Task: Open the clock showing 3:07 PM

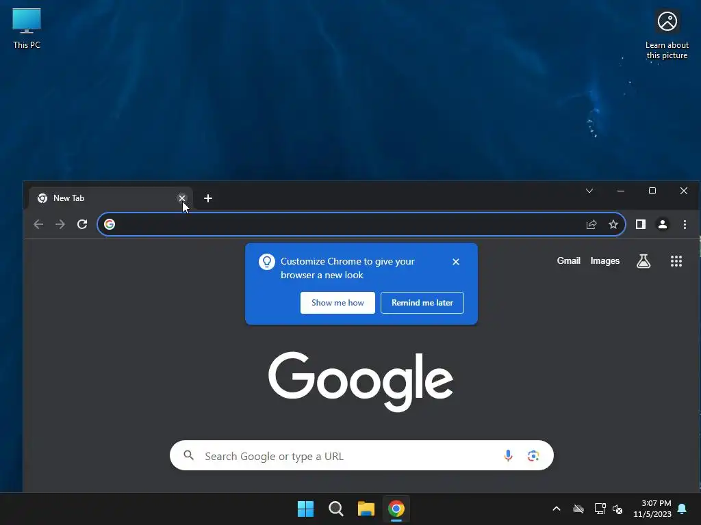Action: [652, 509]
